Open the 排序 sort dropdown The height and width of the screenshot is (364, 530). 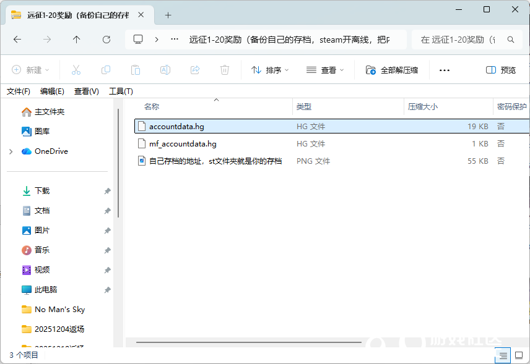269,70
